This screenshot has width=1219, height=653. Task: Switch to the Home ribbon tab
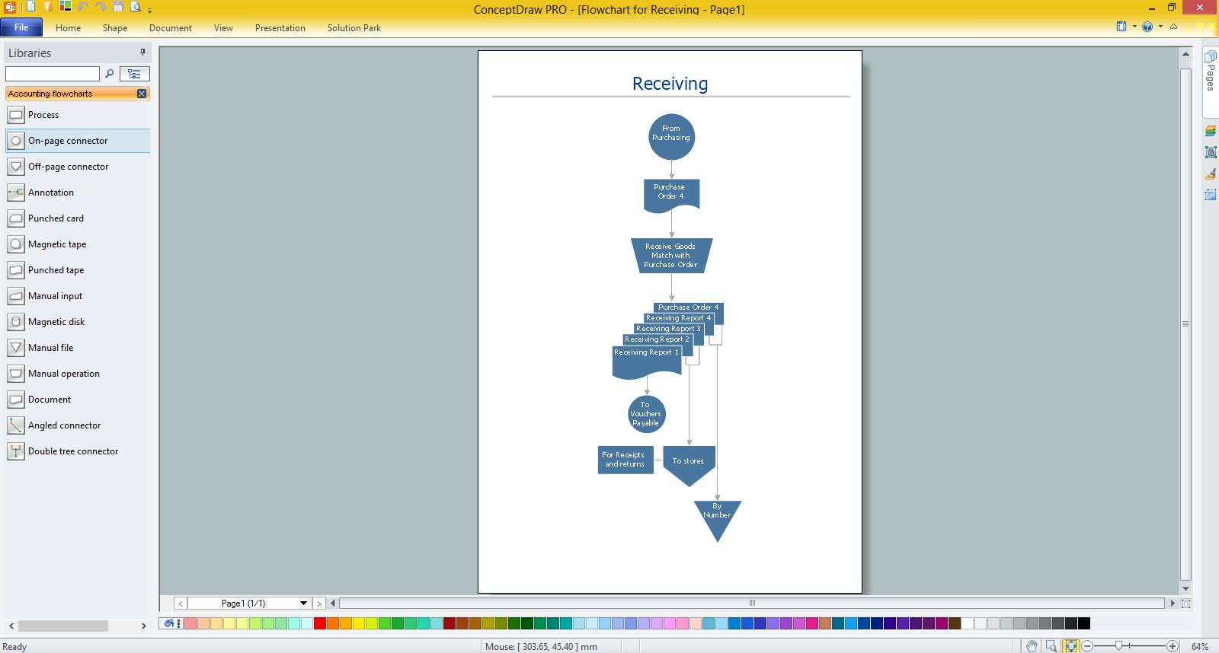(68, 28)
